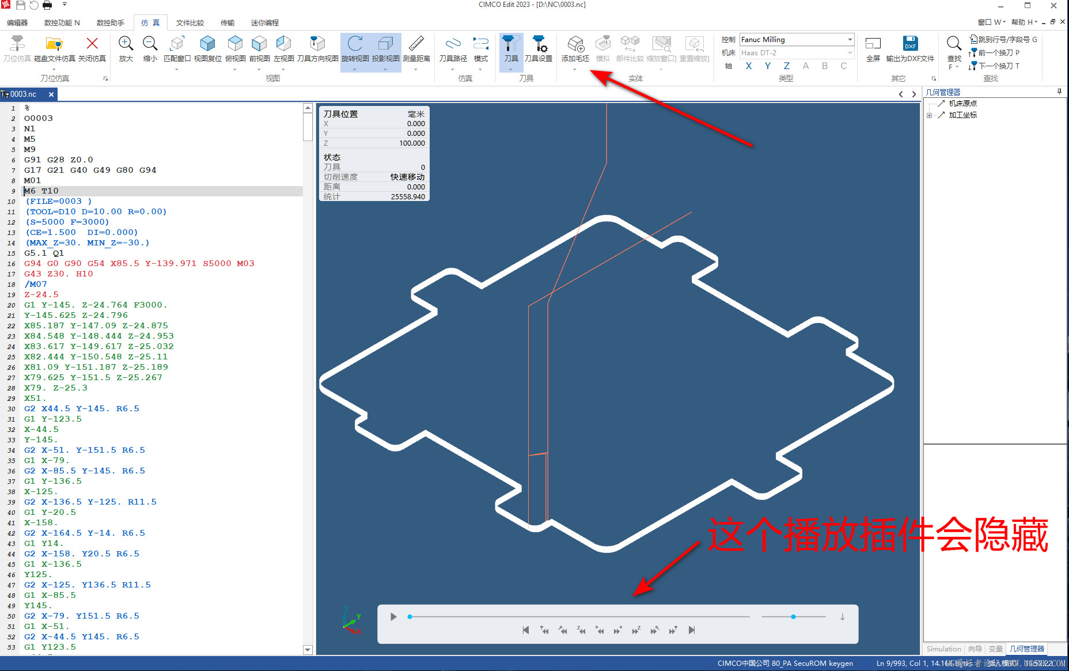Click the 刀具方向视图 tool direction view icon
Viewport: 1069px width, 671px height.
coord(317,44)
